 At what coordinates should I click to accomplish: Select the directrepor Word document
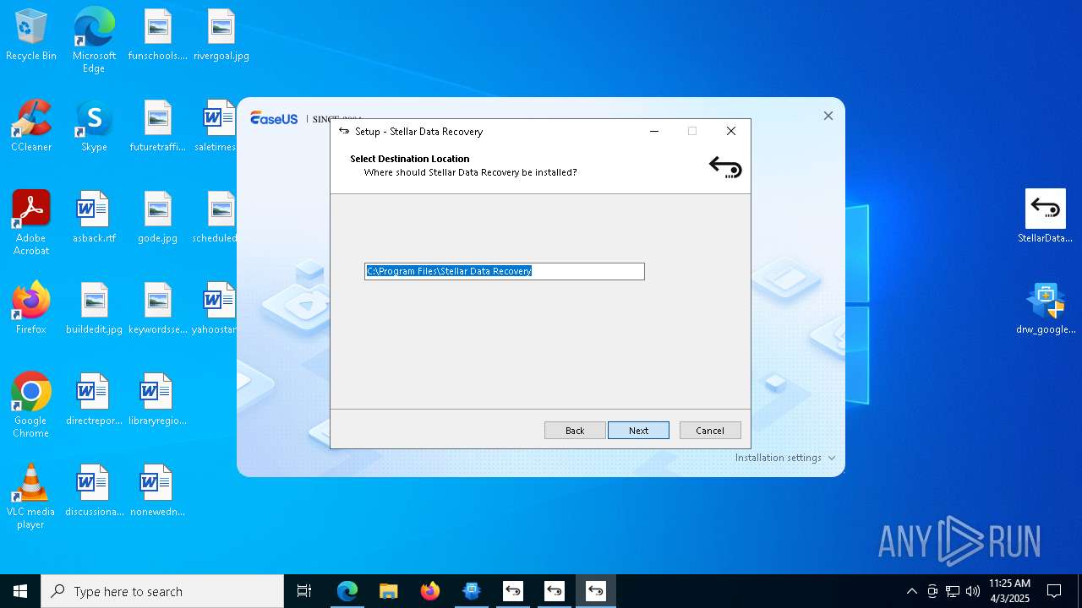coord(94,400)
